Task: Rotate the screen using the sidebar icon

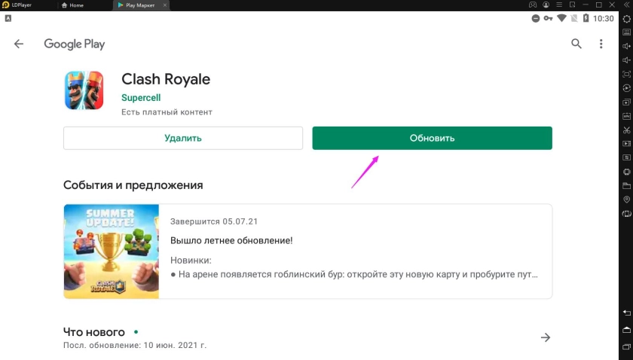Action: click(626, 213)
